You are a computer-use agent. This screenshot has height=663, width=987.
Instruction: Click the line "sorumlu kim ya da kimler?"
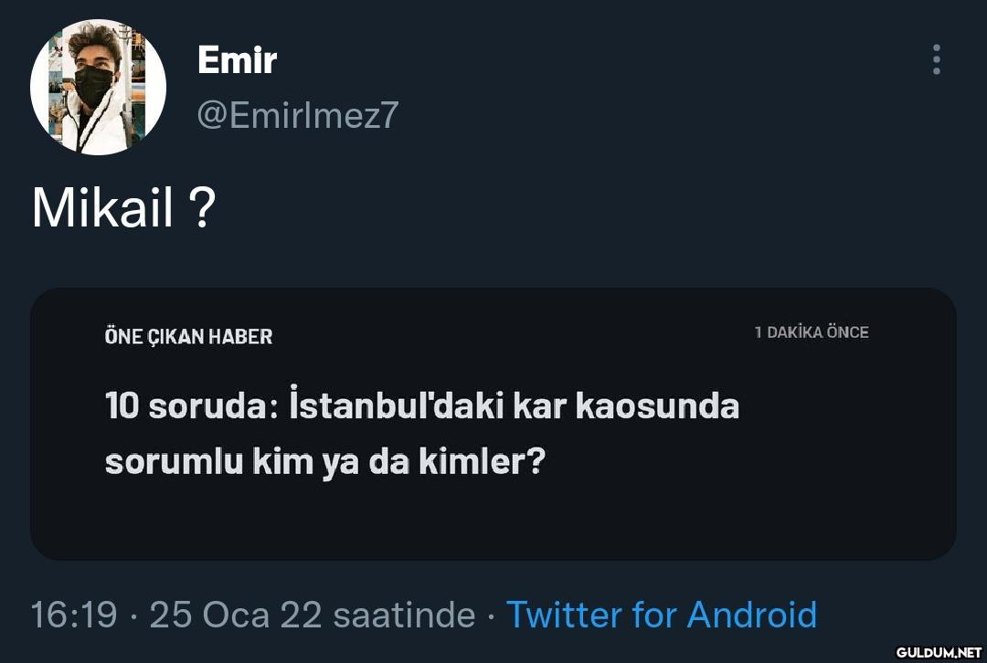coord(324,461)
